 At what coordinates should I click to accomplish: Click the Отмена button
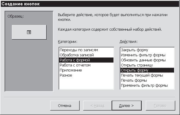coord(65,105)
